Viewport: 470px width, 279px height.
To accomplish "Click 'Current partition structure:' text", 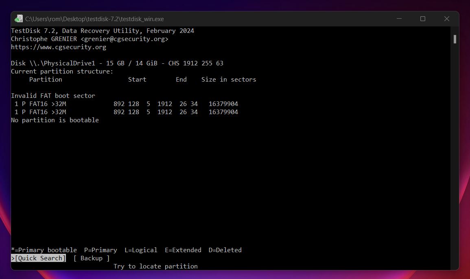I will pyautogui.click(x=62, y=71).
